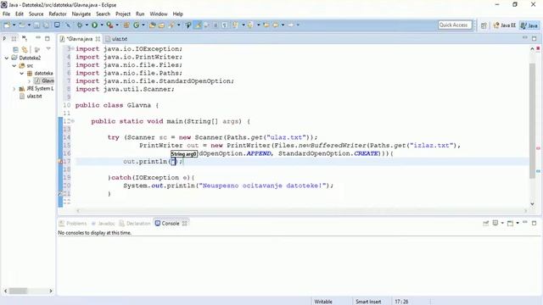Click the New Java Package icon
This screenshot has width=543, height=305.
(x=126, y=25)
